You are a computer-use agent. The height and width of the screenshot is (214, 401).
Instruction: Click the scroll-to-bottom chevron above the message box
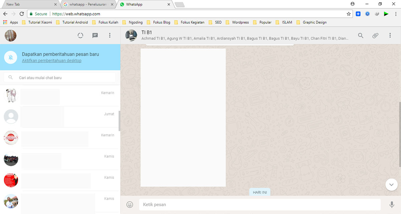pyautogui.click(x=391, y=184)
